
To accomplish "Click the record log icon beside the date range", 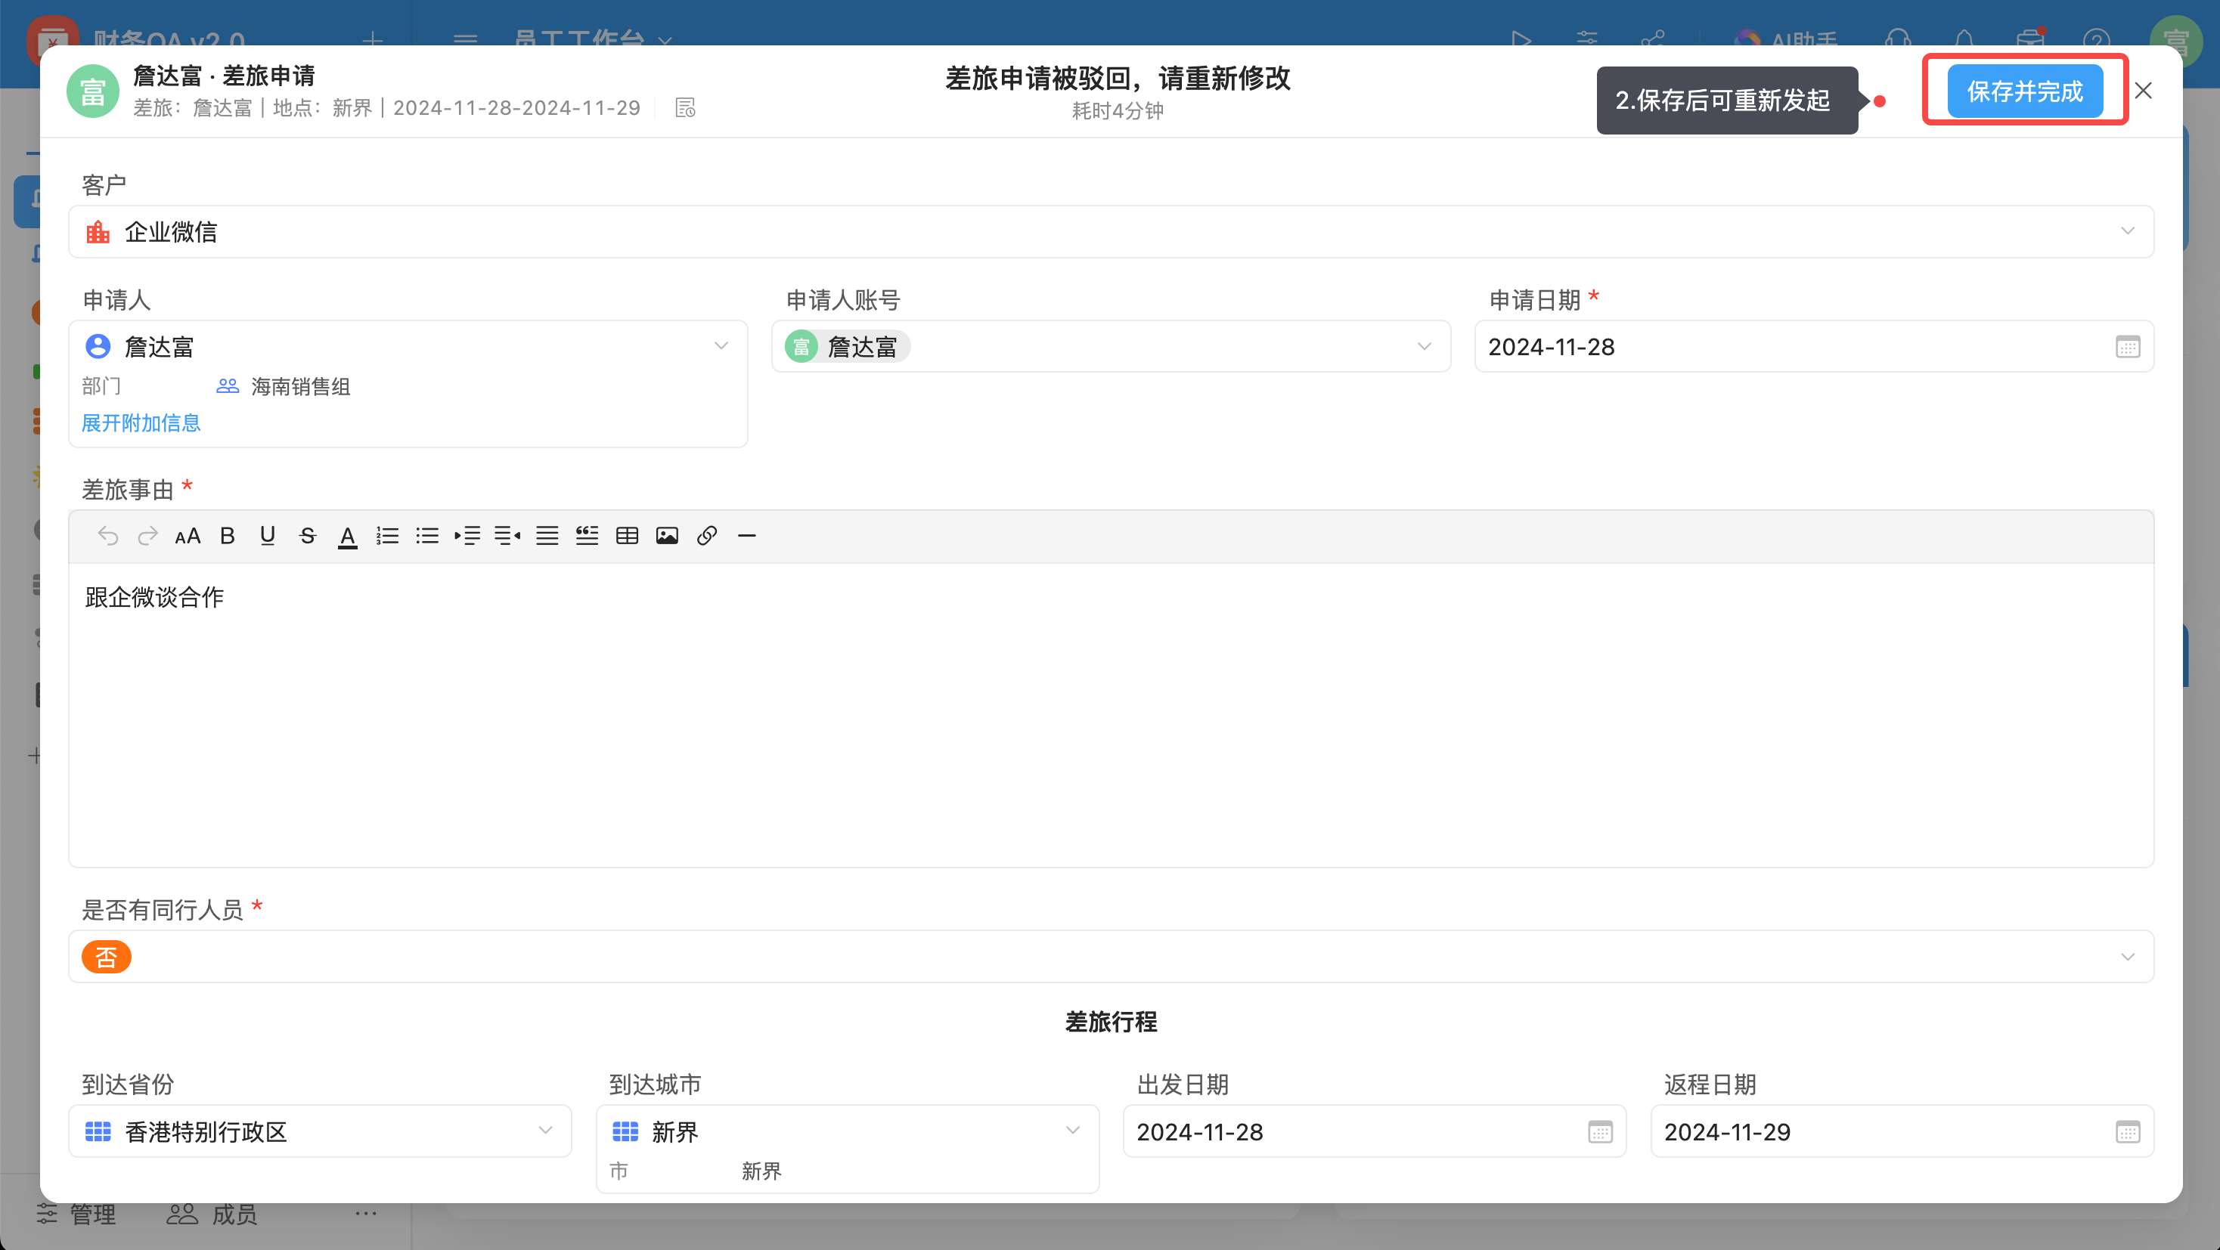I will point(685,107).
